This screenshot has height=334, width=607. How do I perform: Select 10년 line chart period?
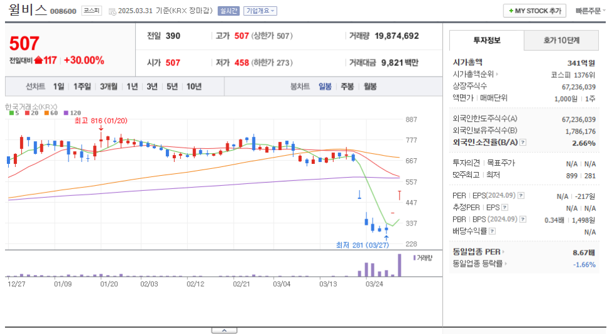(x=194, y=87)
